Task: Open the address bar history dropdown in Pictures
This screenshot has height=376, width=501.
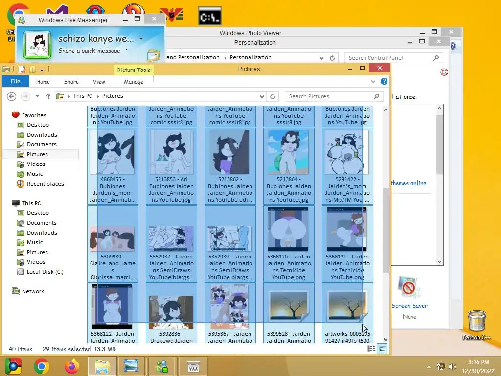Action: (x=262, y=96)
